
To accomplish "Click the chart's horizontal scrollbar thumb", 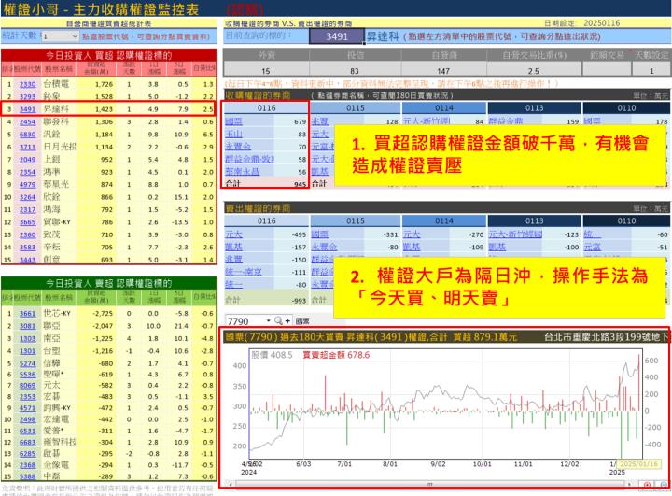I will pos(429,484).
